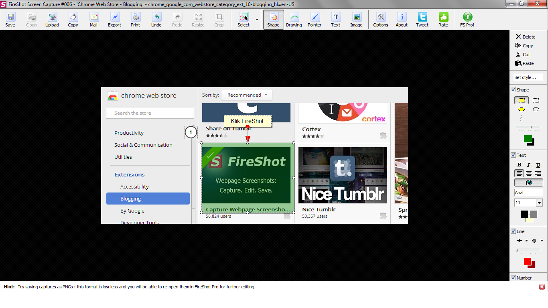This screenshot has width=548, height=308.
Task: Select the Blogging category in the sidebar
Action: coord(130,198)
